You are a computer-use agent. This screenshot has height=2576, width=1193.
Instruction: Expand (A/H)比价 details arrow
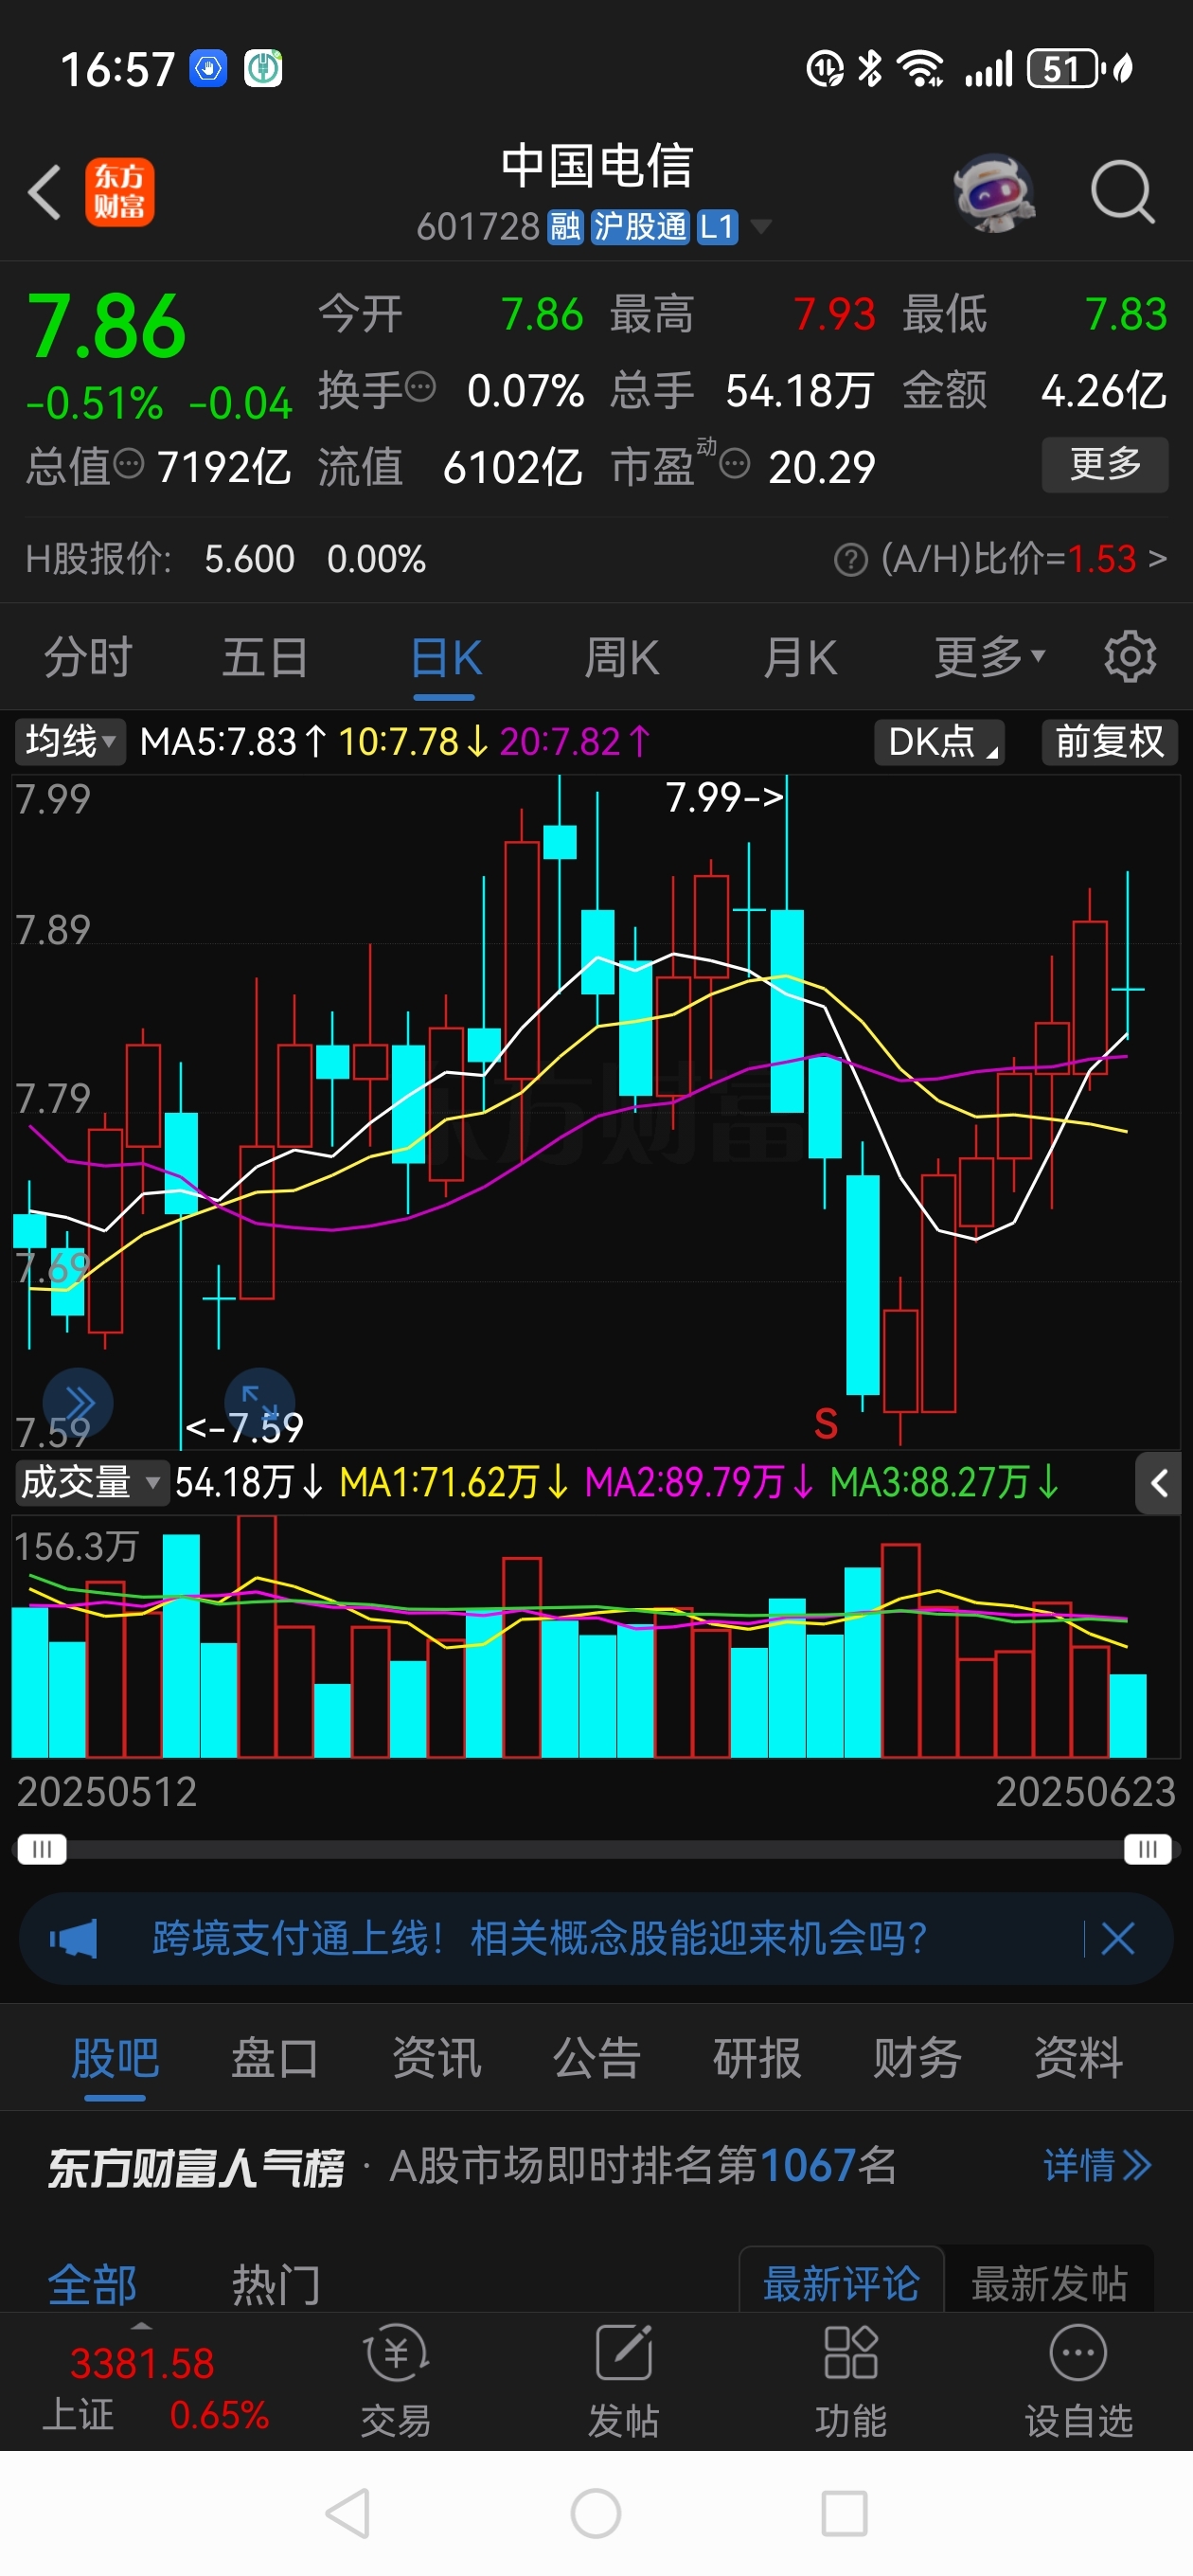pyautogui.click(x=1157, y=558)
